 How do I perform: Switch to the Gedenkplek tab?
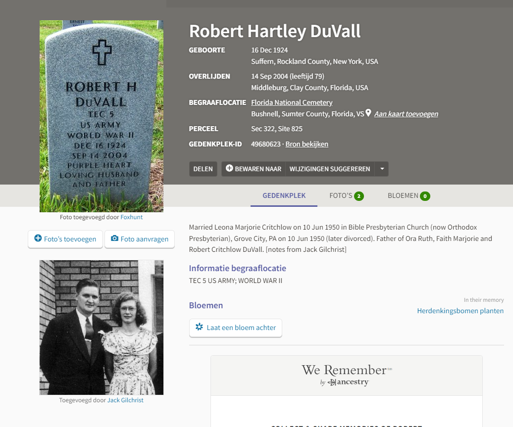[284, 195]
